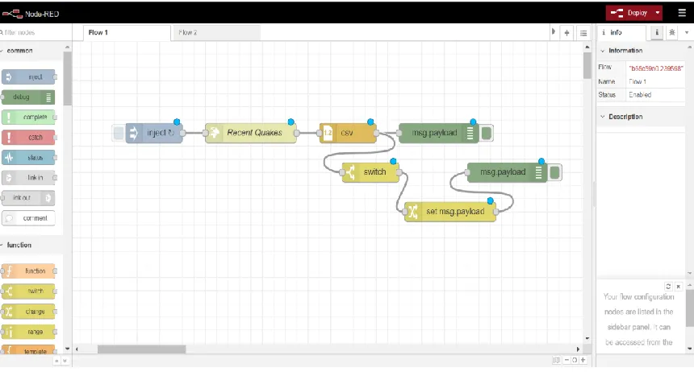Screen dimensions: 694x372
Task: Click the canvas vertical scrollbar thumb
Action: pos(587,65)
